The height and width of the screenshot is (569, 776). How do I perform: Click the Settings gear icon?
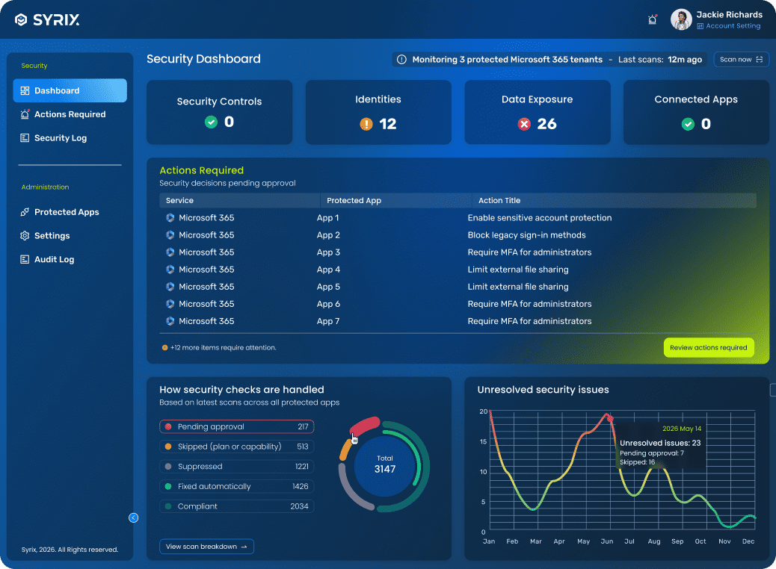tap(25, 236)
